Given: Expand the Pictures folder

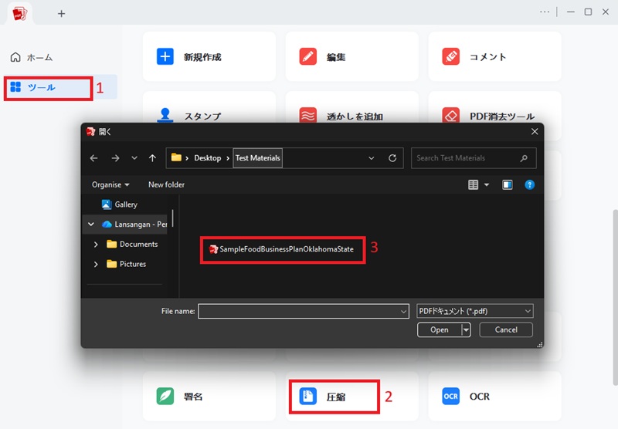Looking at the screenshot, I should tap(96, 264).
